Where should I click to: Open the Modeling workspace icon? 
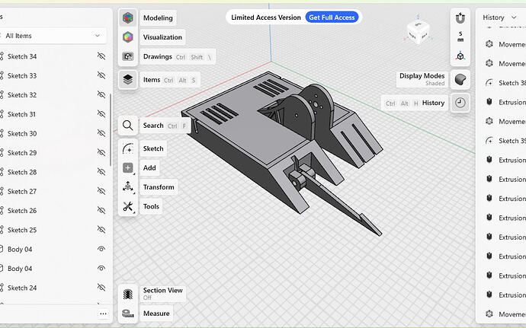click(x=128, y=18)
